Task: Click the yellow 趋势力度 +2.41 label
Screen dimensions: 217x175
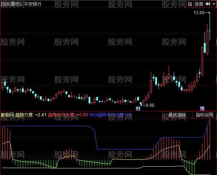Action: pyautogui.click(x=31, y=115)
